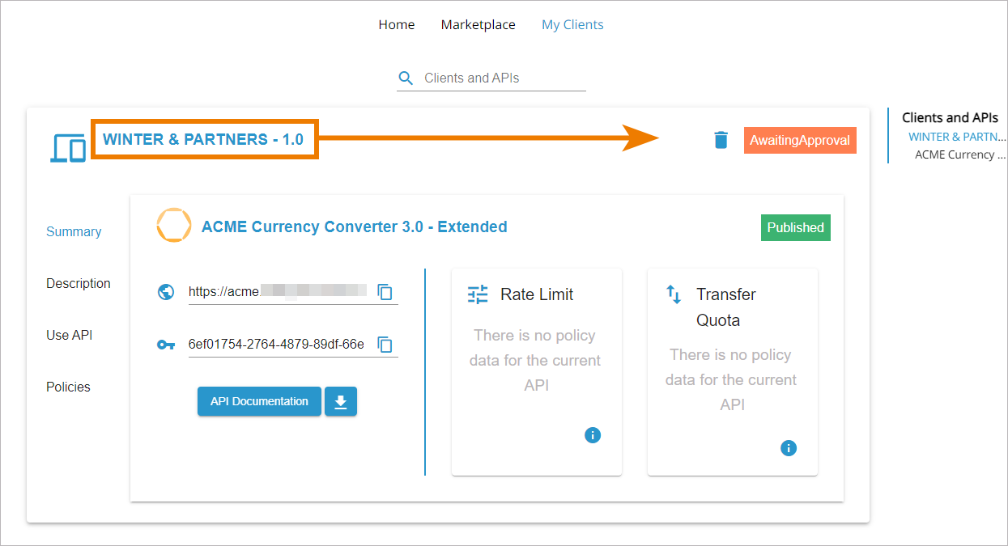Open Transfer Quota info icon
The height and width of the screenshot is (546, 1008).
tap(789, 448)
